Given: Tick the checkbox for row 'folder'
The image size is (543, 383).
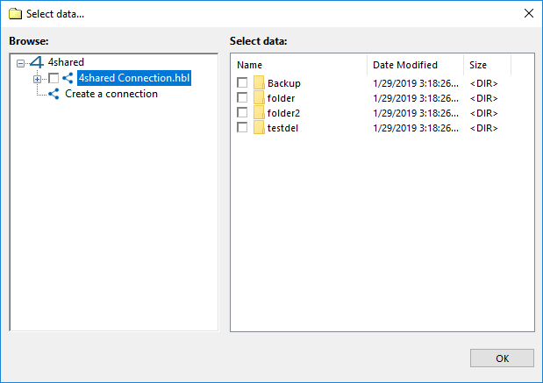Looking at the screenshot, I should [x=242, y=98].
